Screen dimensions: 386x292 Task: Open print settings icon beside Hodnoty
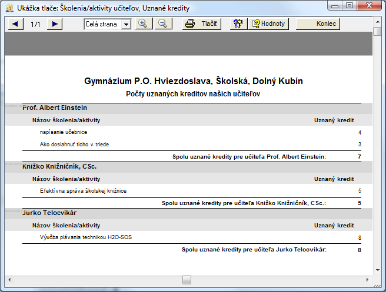238,24
